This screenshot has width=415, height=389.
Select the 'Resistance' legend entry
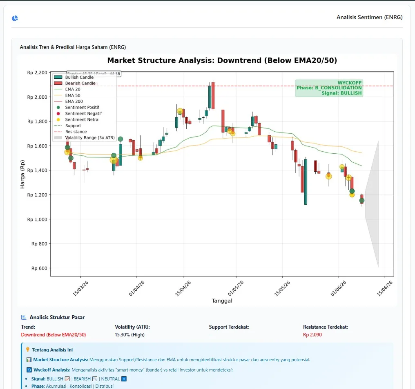tap(70, 132)
